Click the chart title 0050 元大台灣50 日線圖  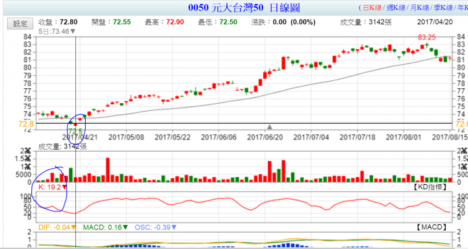pyautogui.click(x=244, y=8)
